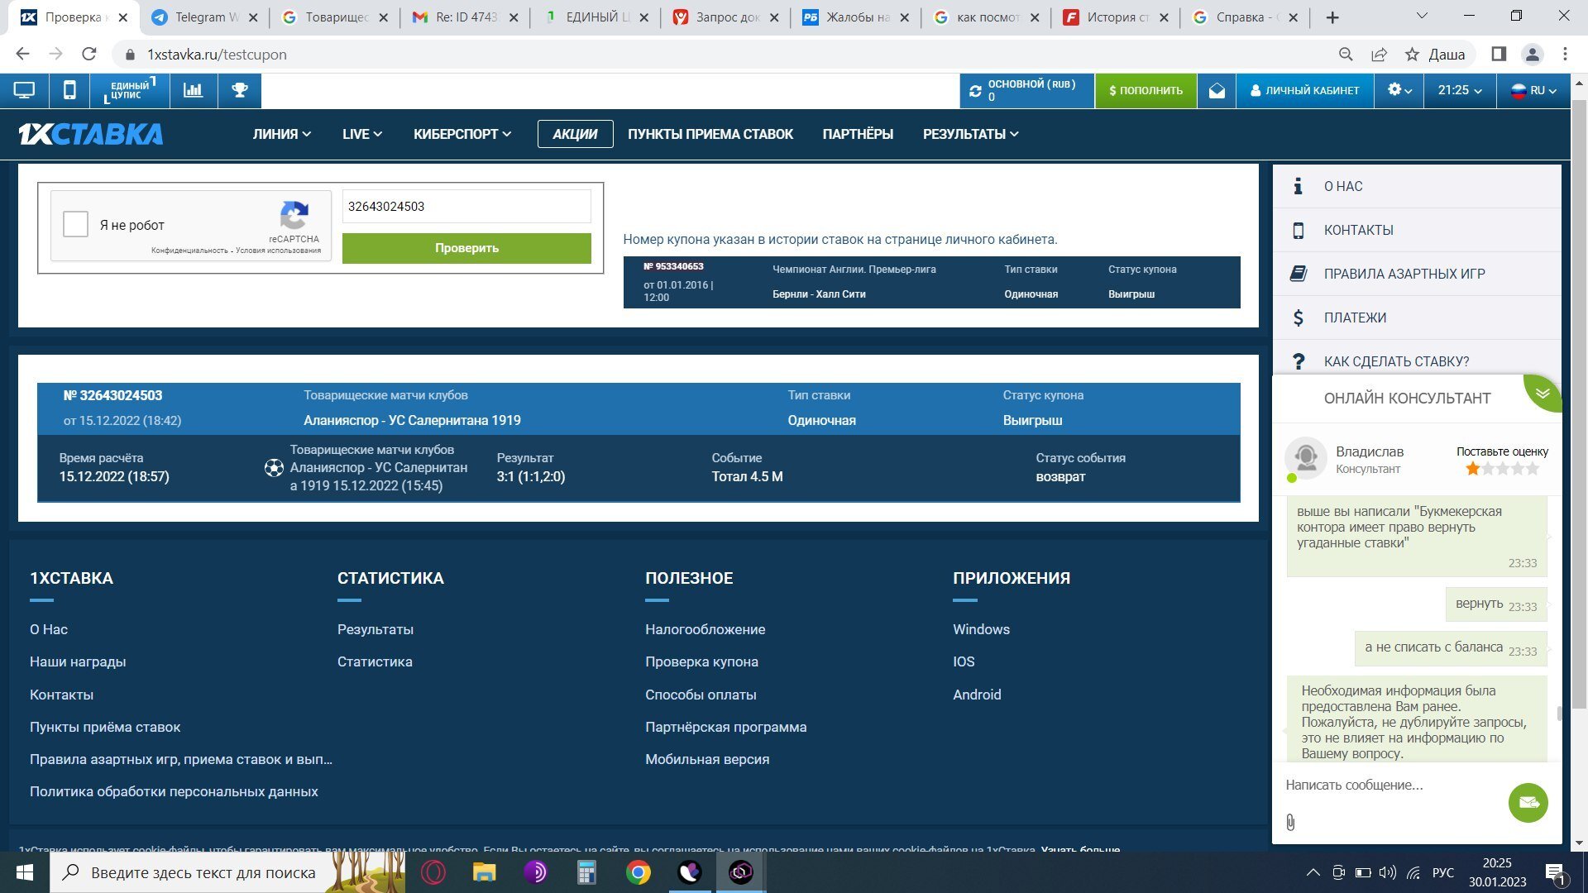This screenshot has height=893, width=1588.
Task: Expand the ЛИНИЯ dropdown menu
Action: point(282,134)
